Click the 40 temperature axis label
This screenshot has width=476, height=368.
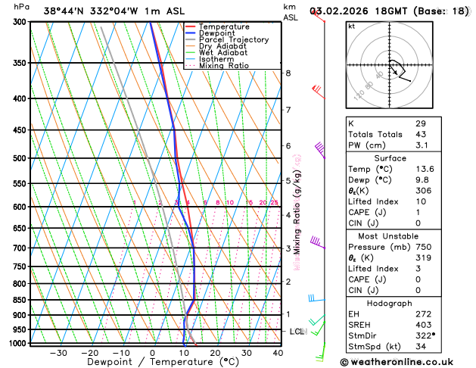278,353
